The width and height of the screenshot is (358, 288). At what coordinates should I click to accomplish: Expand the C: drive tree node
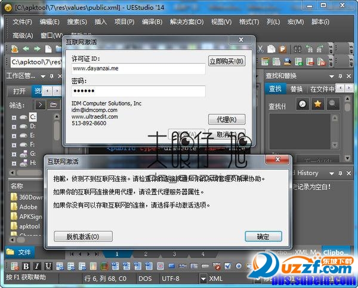(14, 117)
